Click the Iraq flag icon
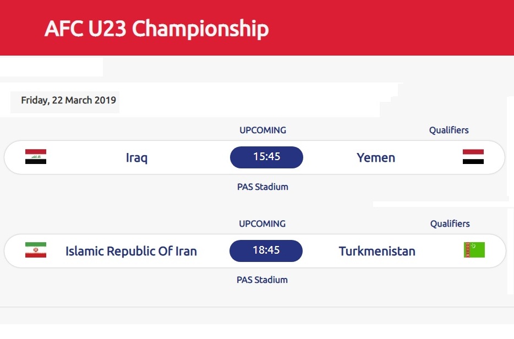Screen dimensions: 514x339 [36, 157]
